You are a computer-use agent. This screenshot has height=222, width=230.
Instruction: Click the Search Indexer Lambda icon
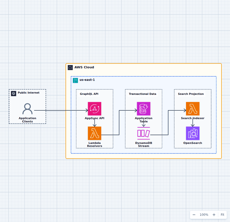[x=193, y=109]
